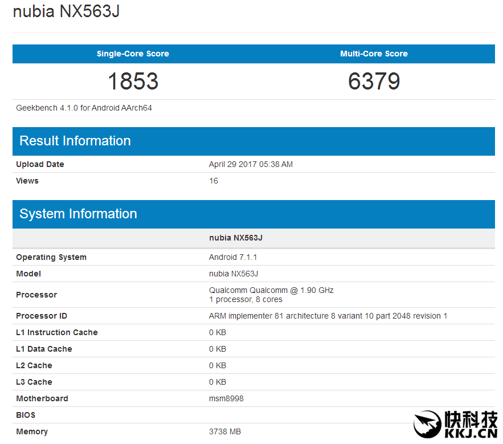Click the BIOS row label

26,415
